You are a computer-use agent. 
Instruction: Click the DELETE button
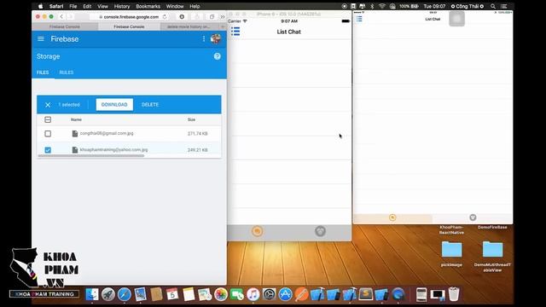[150, 105]
